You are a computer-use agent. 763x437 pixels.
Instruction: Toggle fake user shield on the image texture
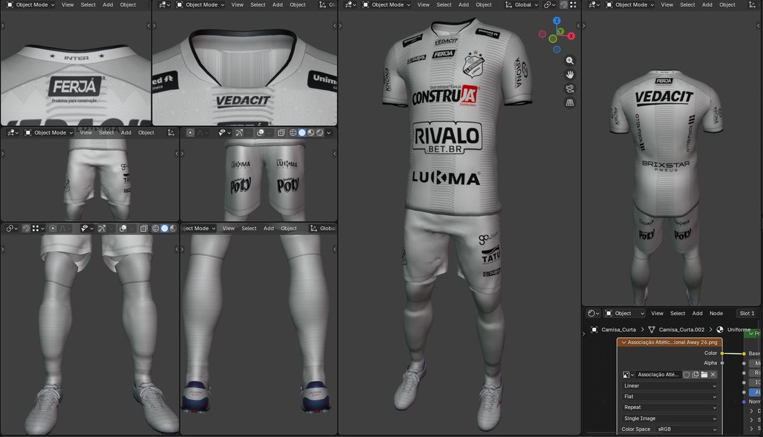click(x=687, y=375)
